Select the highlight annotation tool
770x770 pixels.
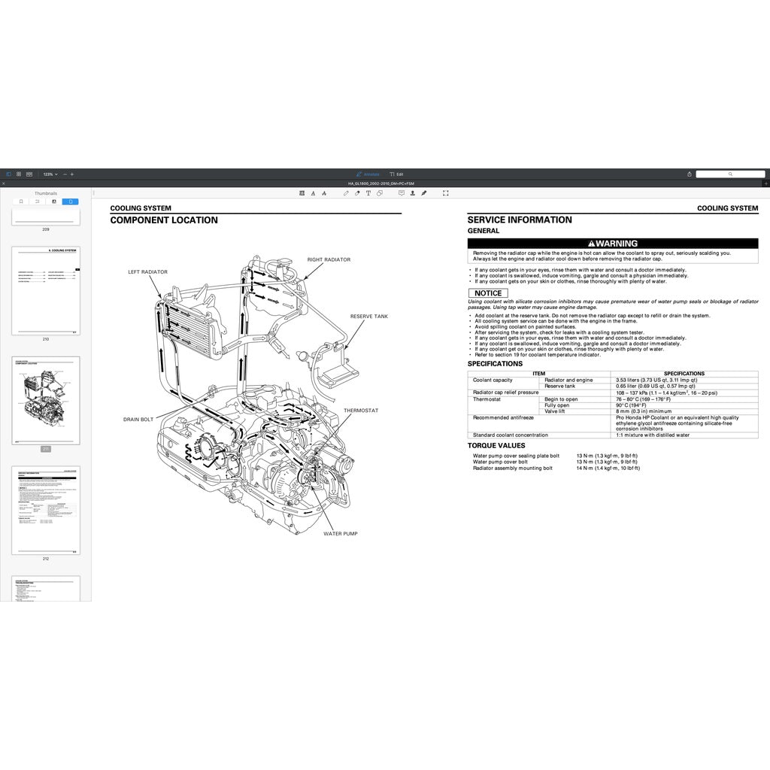(x=301, y=193)
